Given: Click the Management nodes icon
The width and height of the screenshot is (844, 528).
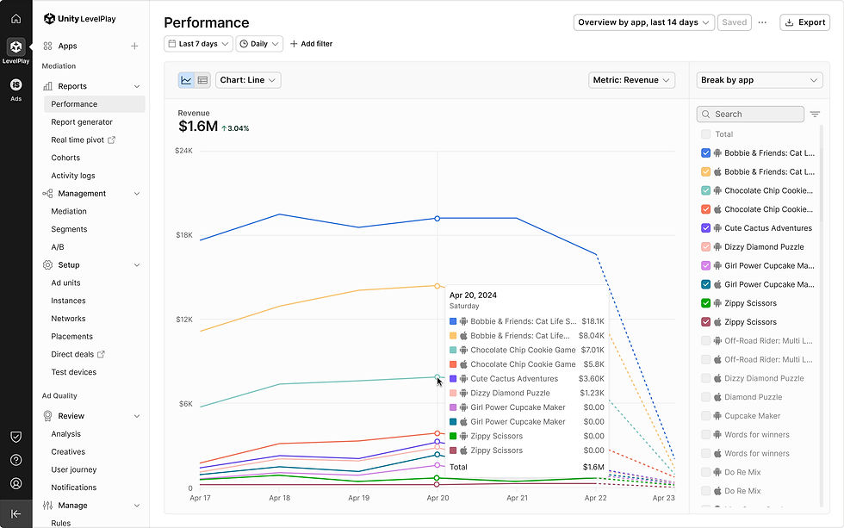Looking at the screenshot, I should click(48, 194).
